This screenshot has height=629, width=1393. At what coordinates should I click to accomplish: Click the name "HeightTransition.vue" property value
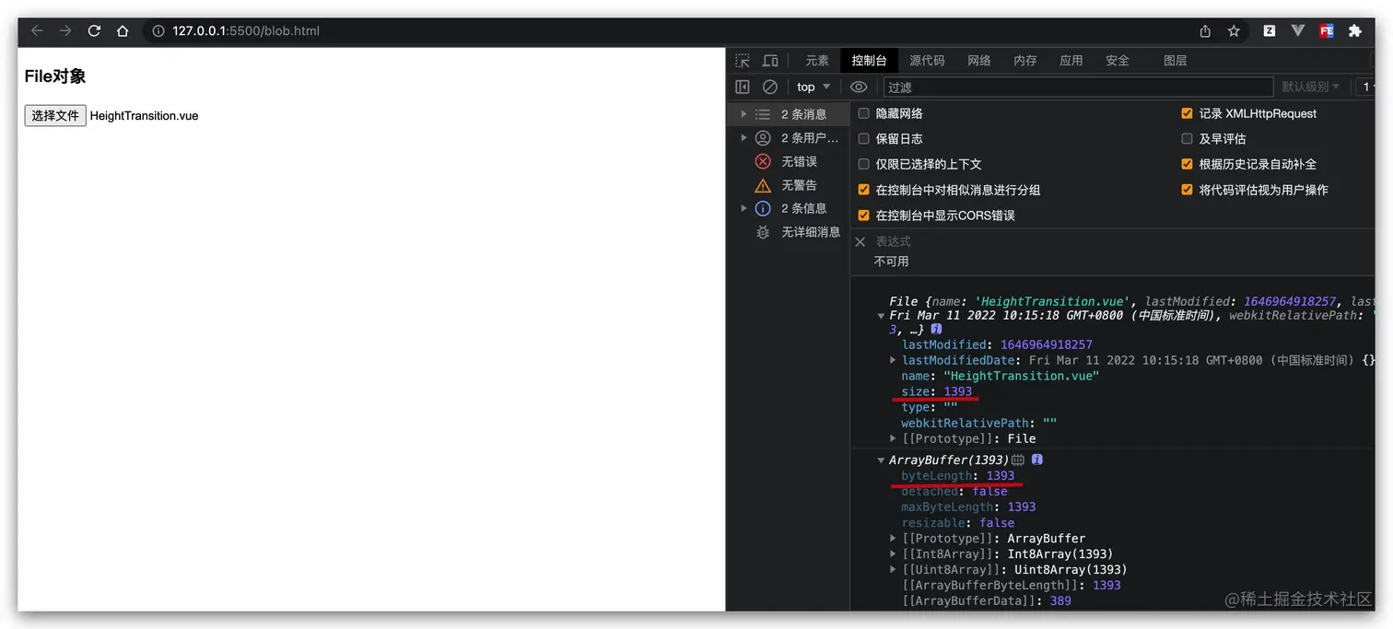(x=1021, y=376)
